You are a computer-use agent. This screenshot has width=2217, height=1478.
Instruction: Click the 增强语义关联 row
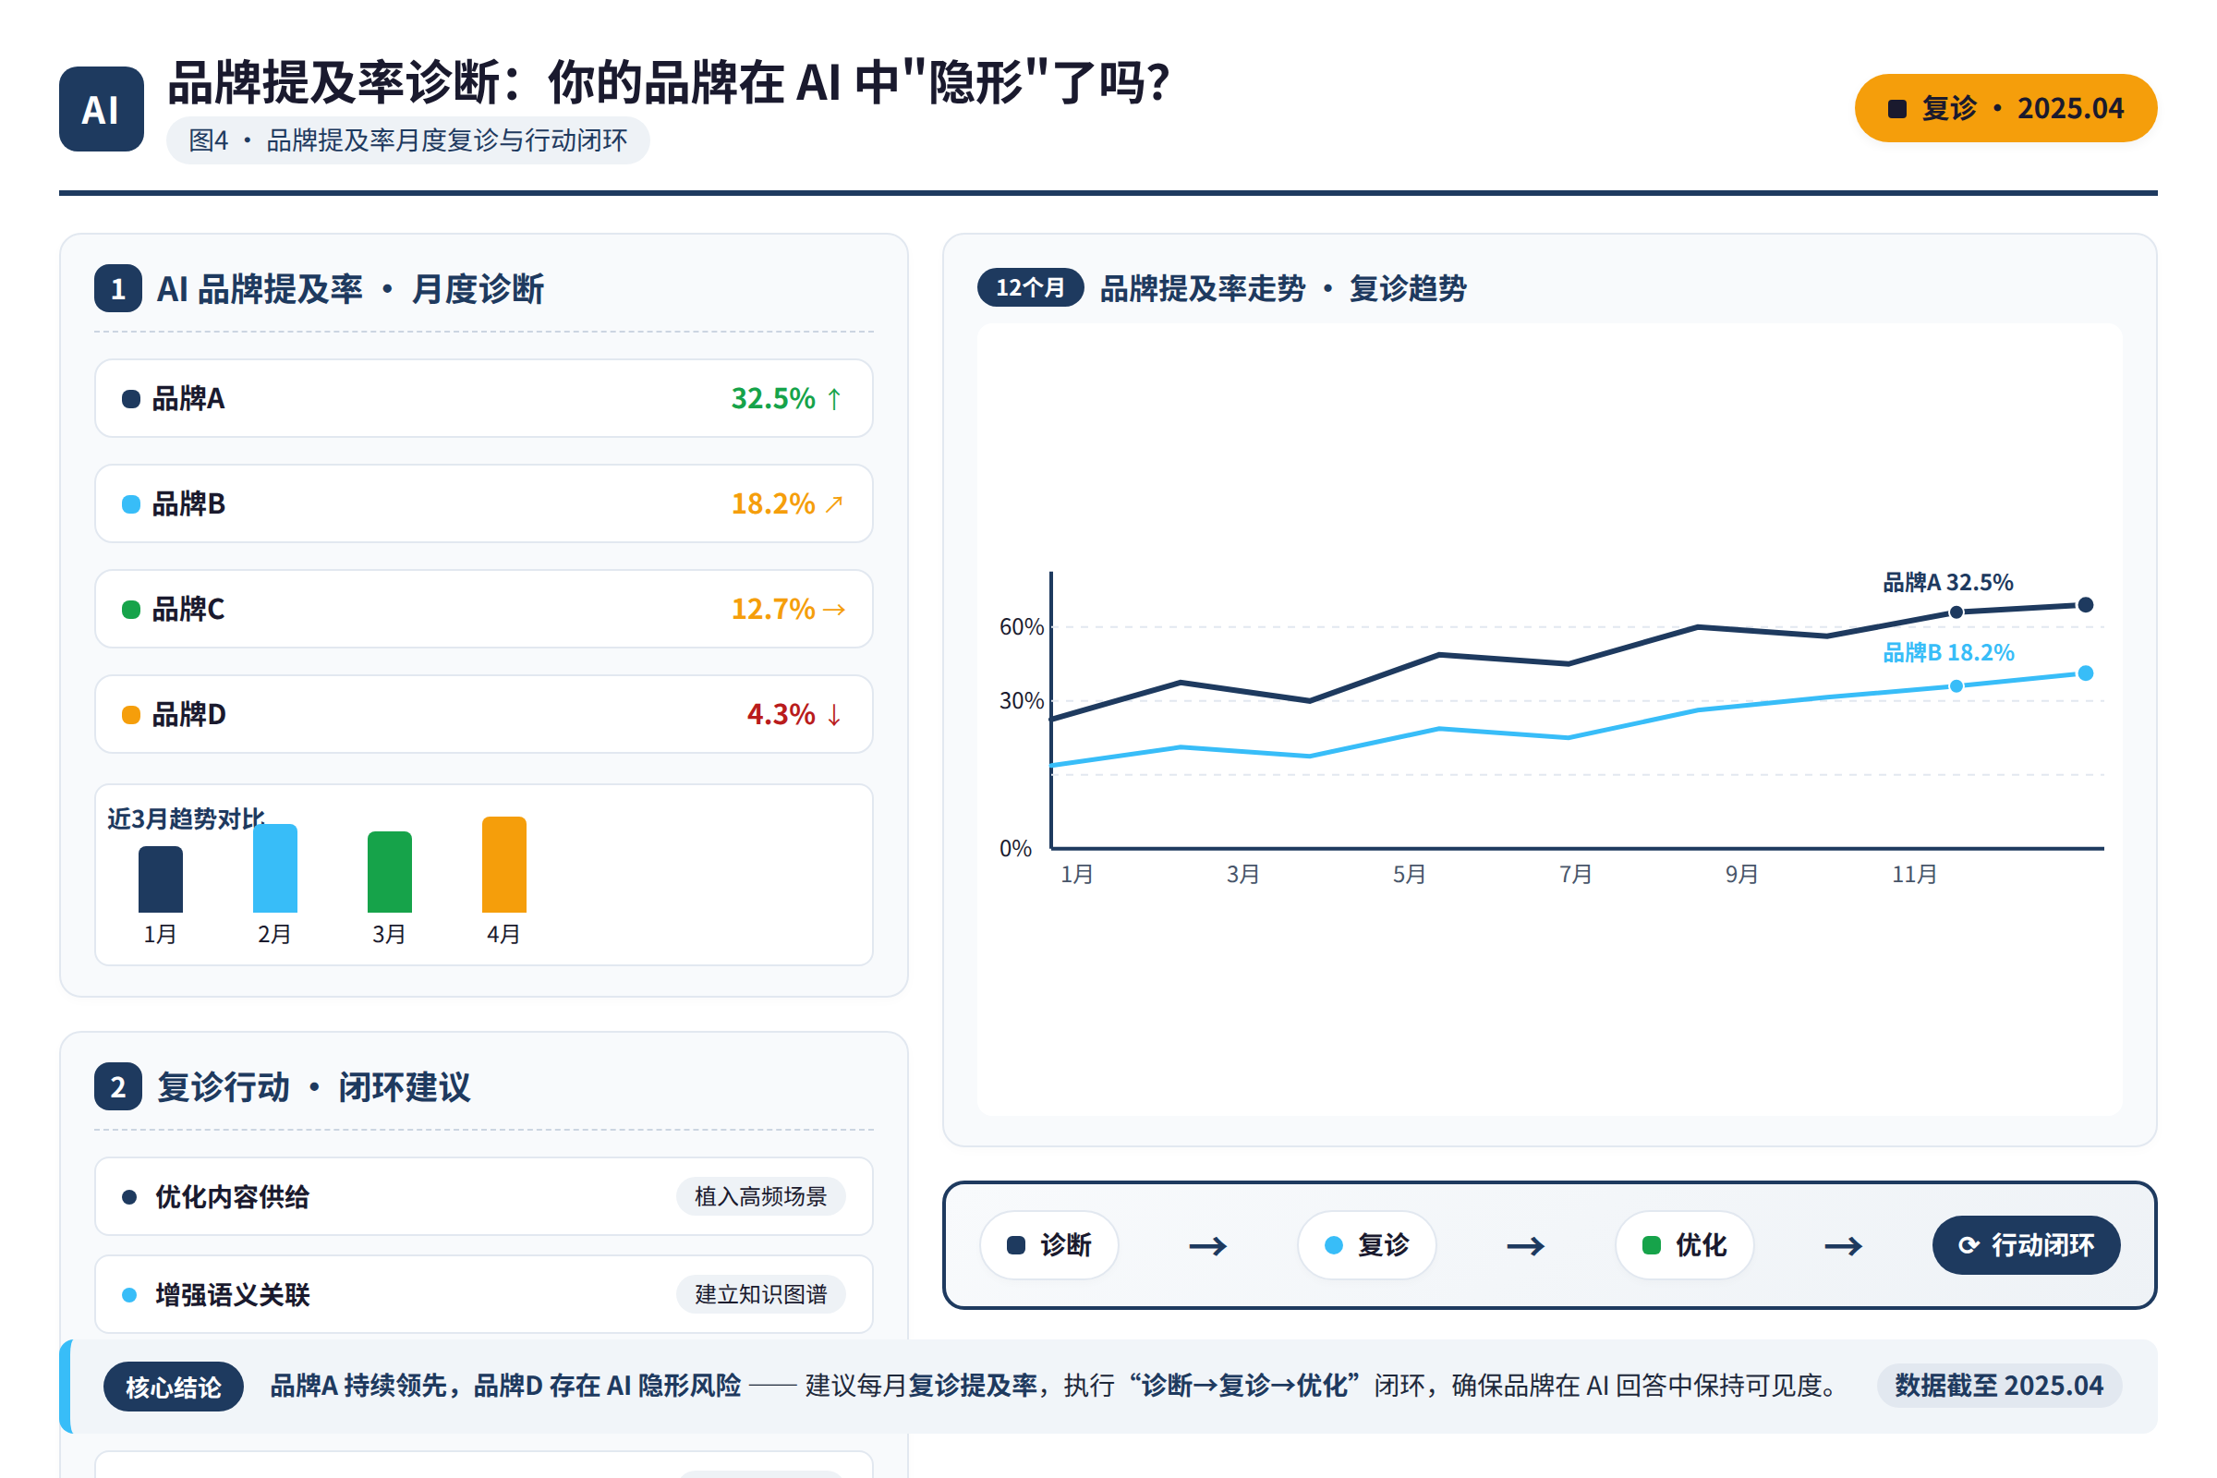click(483, 1294)
